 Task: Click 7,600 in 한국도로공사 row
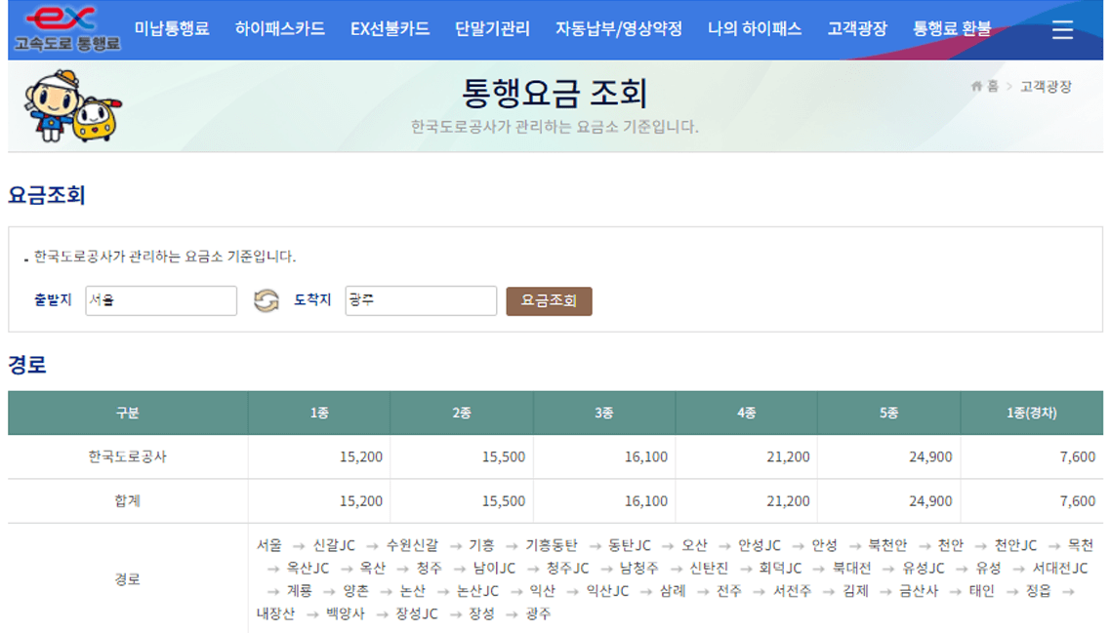1078,456
